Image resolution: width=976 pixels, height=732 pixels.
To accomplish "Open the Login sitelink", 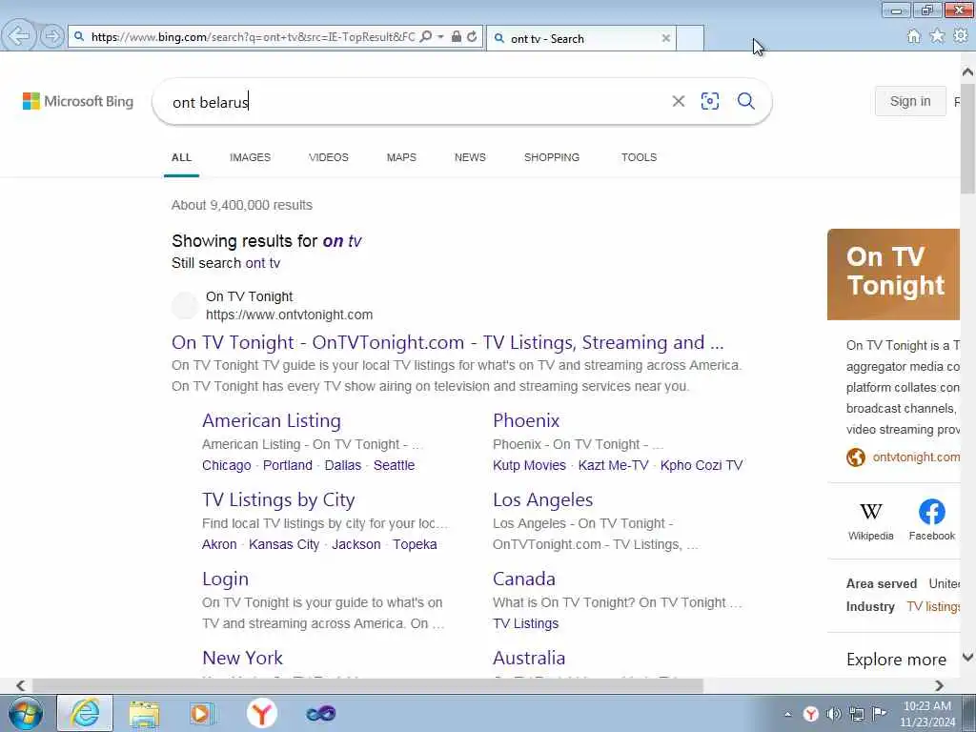I will (225, 579).
